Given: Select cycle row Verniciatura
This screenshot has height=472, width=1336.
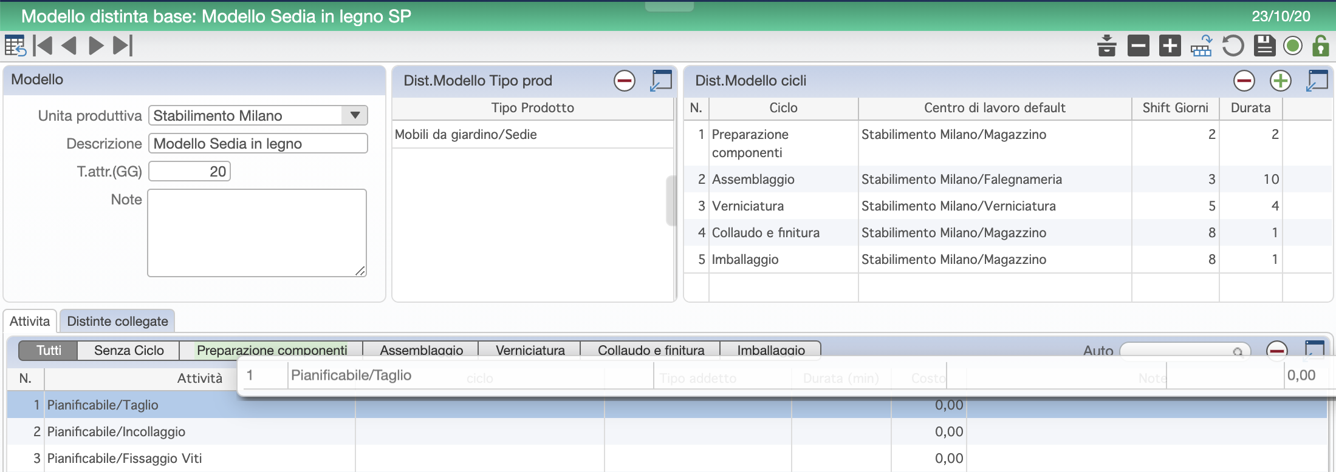Looking at the screenshot, I should coord(1007,206).
